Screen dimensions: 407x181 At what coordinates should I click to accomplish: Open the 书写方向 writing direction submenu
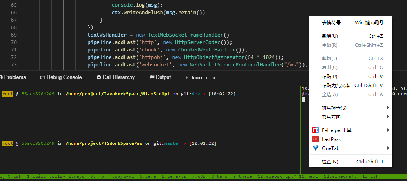[x=350, y=117]
